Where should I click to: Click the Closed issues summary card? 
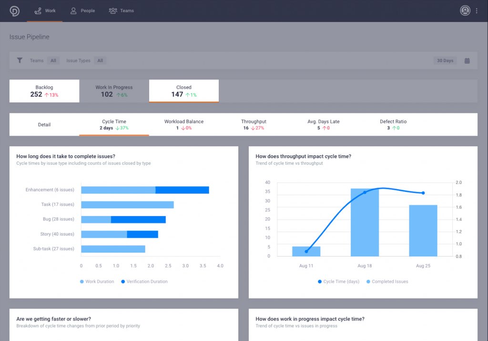coord(183,90)
